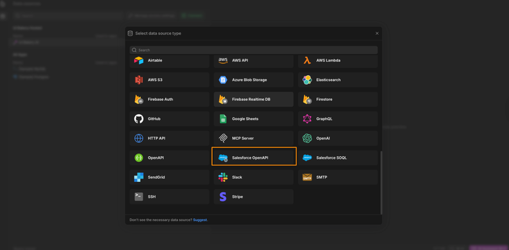Viewport: 509px width, 250px height.
Task: Pick the SendGrid icon
Action: pyautogui.click(x=139, y=177)
